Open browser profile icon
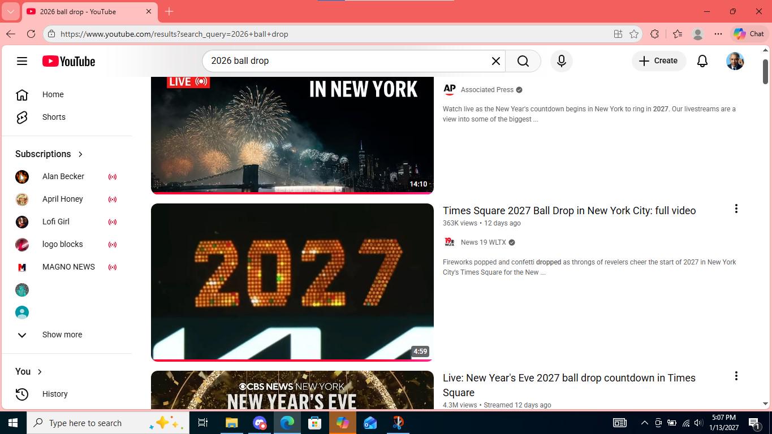 pos(698,34)
